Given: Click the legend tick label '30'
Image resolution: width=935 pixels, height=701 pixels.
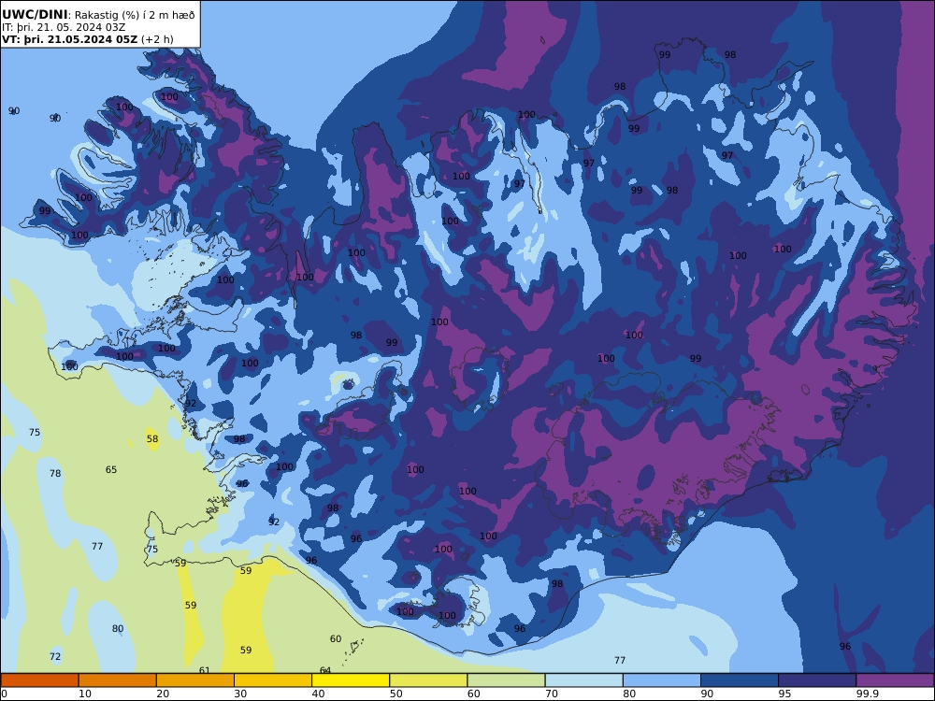Looking at the screenshot, I should pos(240,694).
